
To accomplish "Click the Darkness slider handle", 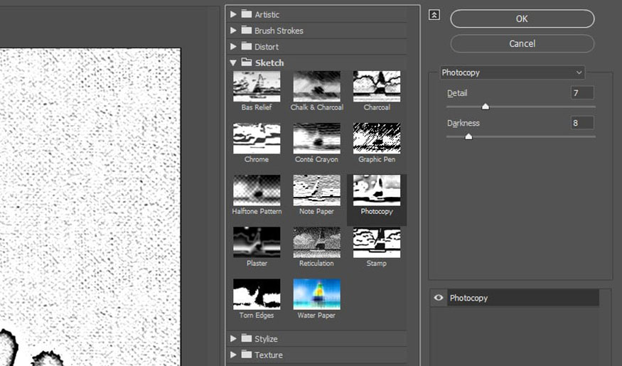I will [x=468, y=136].
